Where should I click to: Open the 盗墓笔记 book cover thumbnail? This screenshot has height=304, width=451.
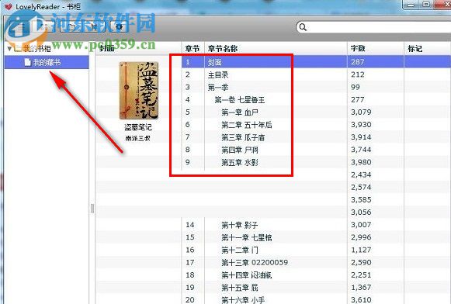(139, 90)
